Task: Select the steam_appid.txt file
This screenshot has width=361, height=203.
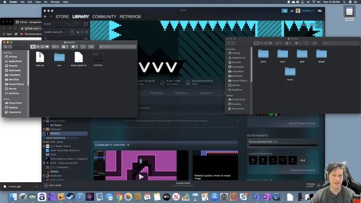Action: point(78,59)
